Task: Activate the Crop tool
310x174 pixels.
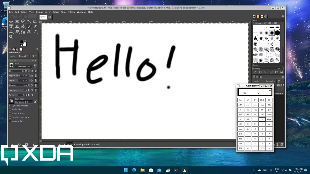Action: (35, 21)
